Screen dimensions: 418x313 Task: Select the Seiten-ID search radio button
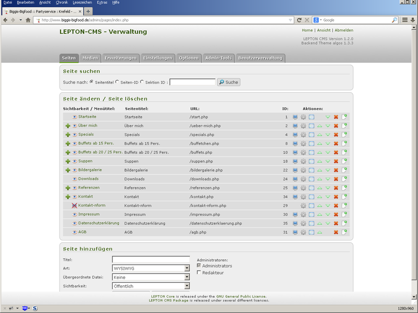coord(117,82)
